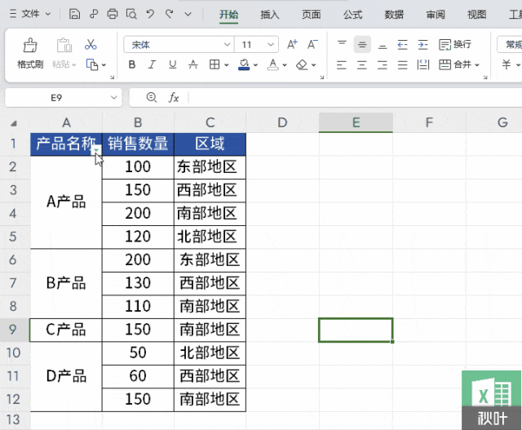Open Name Box dropdown arrow
Viewport: 522px width, 430px height.
(114, 98)
